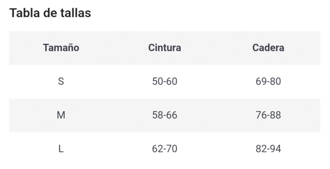Click hip value 76-88
Image resolution: width=330 pixels, height=169 pixels.
pyautogui.click(x=268, y=115)
